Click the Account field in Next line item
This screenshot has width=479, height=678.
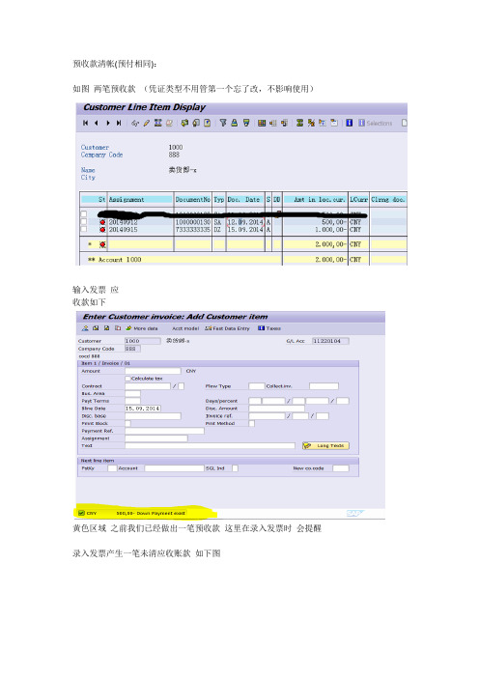click(x=174, y=468)
